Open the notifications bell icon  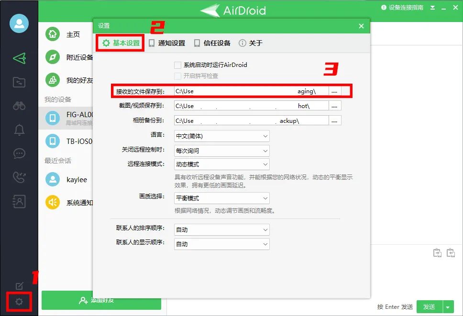(x=18, y=130)
